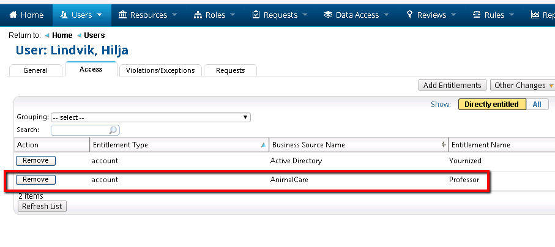The image size is (555, 247).
Task: Click the Add Entitlements button
Action: point(452,86)
